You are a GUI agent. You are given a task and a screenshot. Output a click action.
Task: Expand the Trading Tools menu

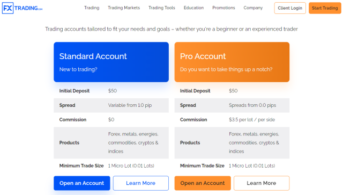(162, 8)
